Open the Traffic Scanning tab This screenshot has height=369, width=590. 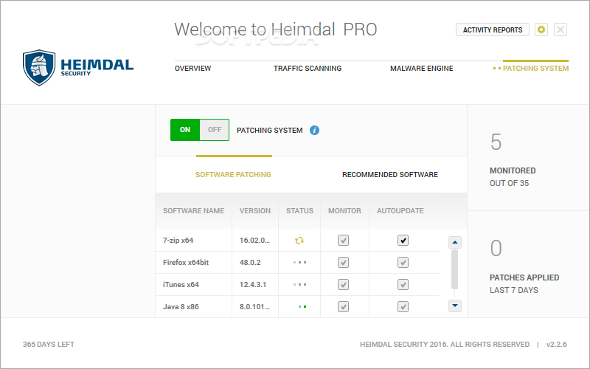point(308,69)
